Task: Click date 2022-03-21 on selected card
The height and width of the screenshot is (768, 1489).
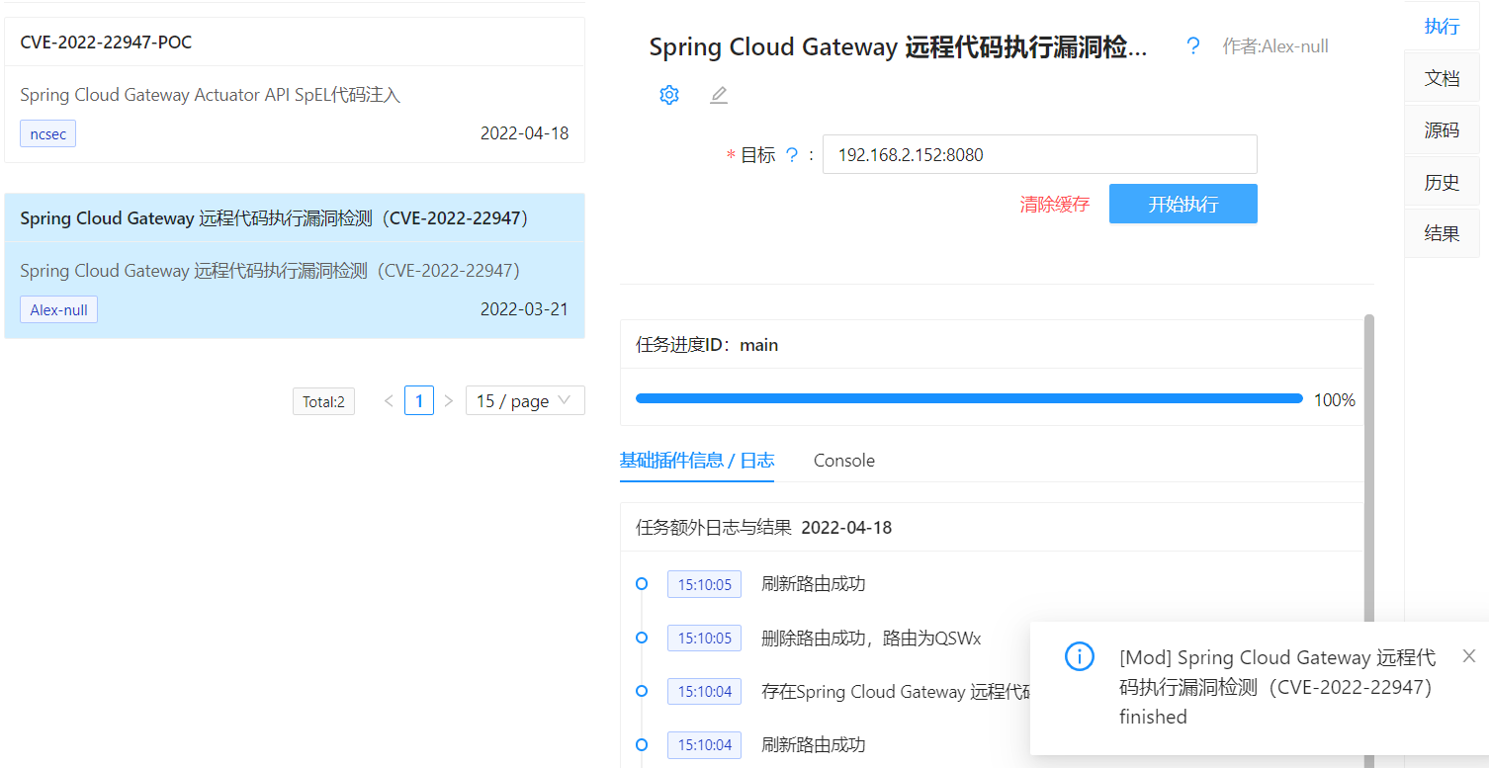Action: 525,309
